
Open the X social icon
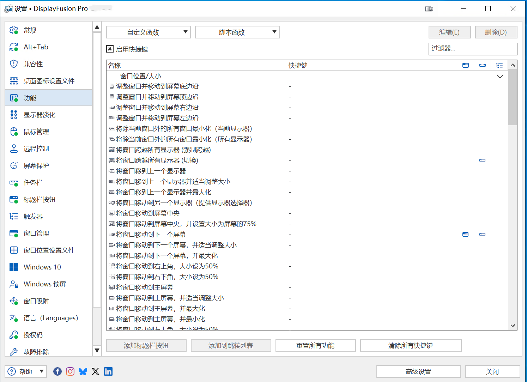[96, 371]
